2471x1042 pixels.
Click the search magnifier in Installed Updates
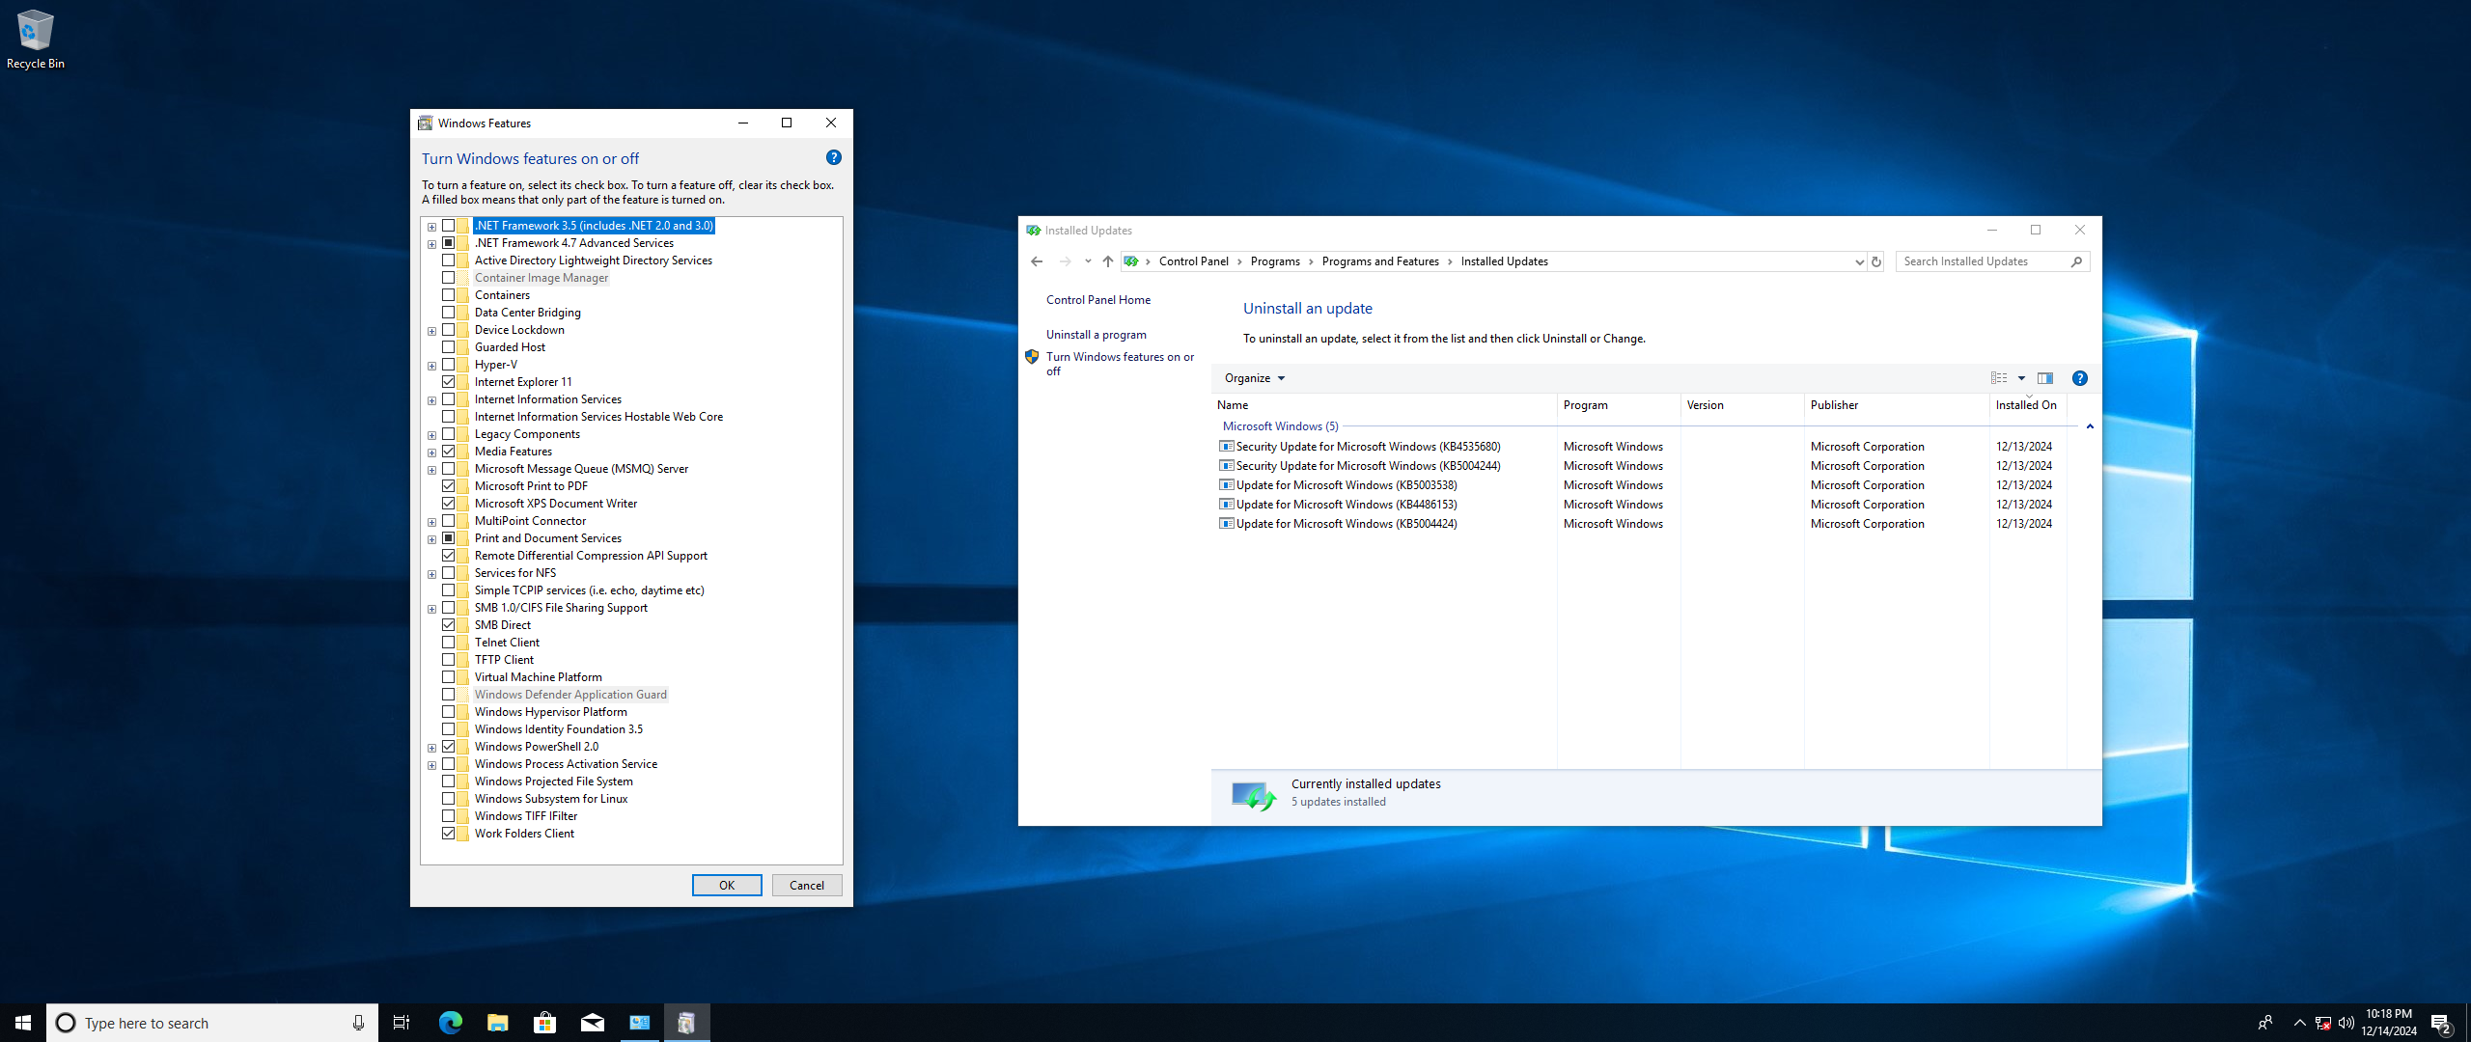click(x=2077, y=261)
